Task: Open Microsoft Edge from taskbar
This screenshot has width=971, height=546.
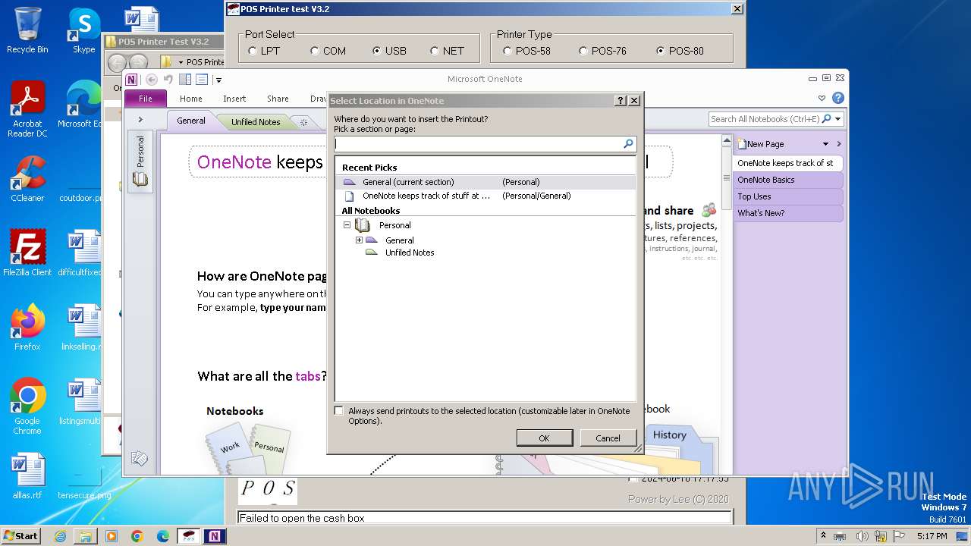Action: click(x=163, y=536)
